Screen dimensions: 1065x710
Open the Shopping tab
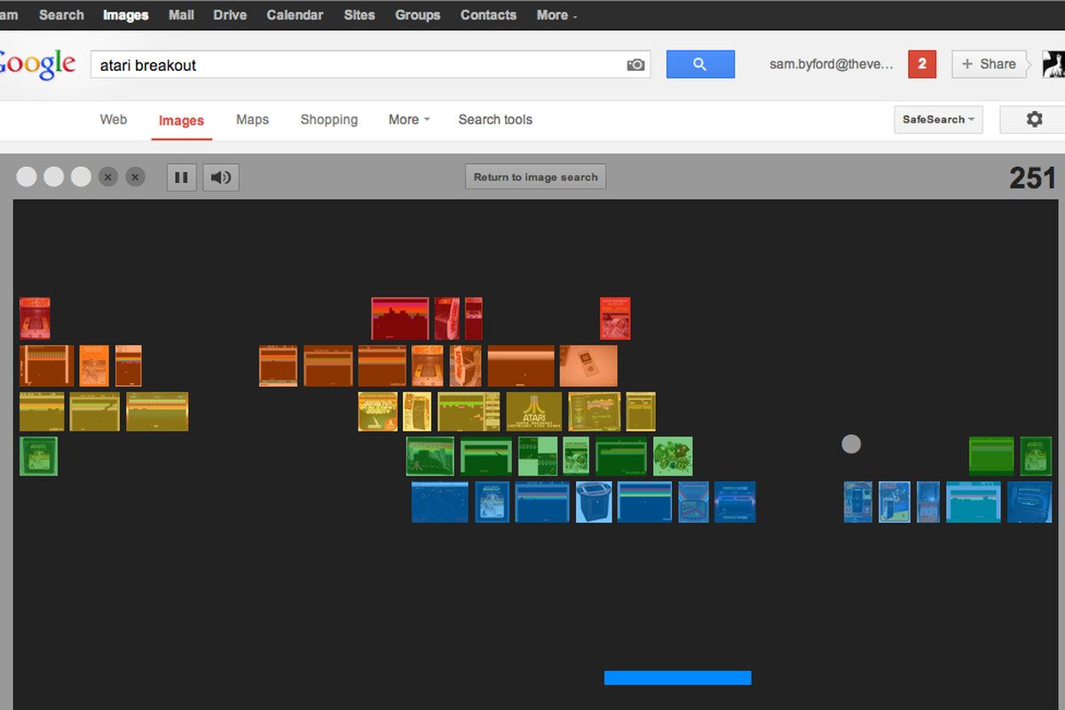[329, 120]
